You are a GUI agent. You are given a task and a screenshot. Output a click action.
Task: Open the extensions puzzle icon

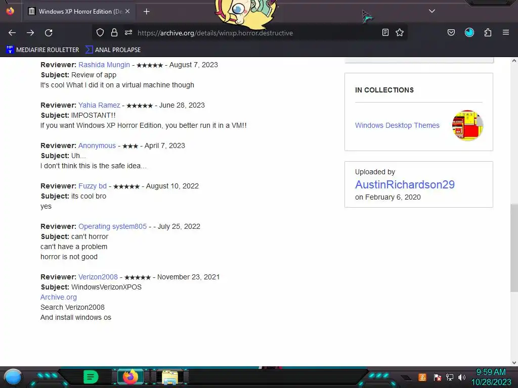(488, 32)
